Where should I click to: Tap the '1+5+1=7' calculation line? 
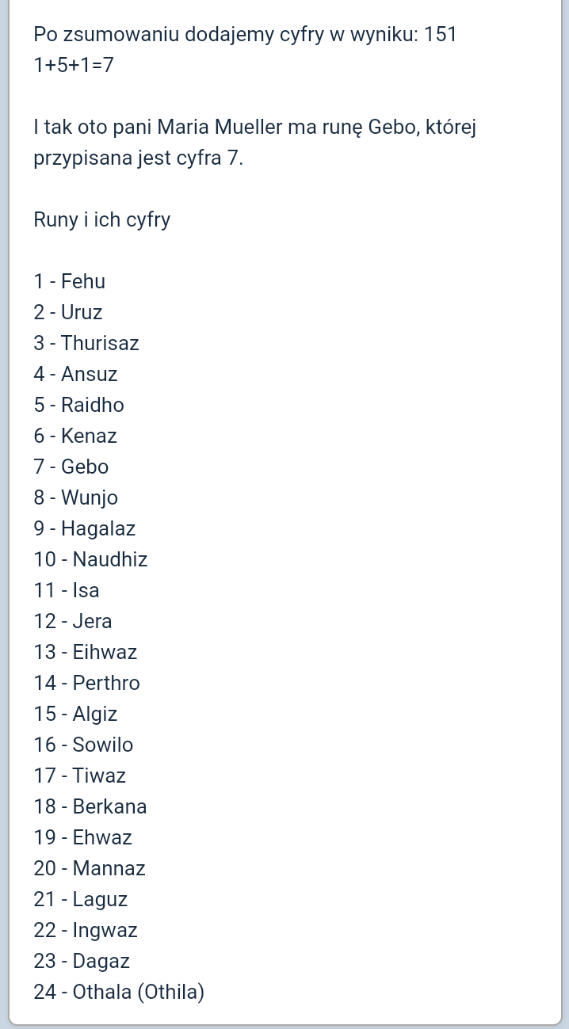[x=74, y=65]
